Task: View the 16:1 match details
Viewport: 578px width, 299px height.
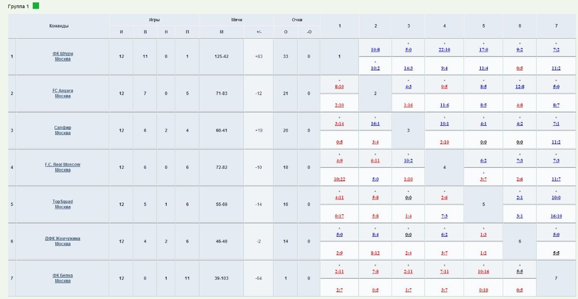Action: (375, 123)
